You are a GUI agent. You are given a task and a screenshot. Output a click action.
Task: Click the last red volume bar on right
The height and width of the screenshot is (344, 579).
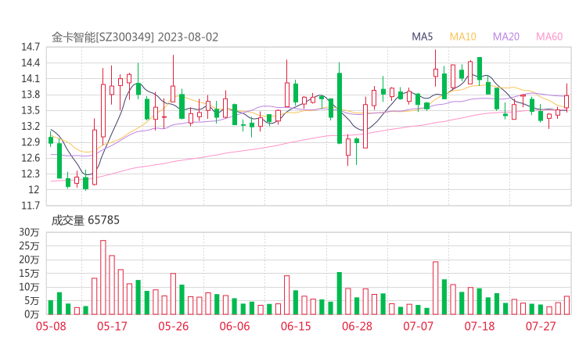pyautogui.click(x=566, y=305)
